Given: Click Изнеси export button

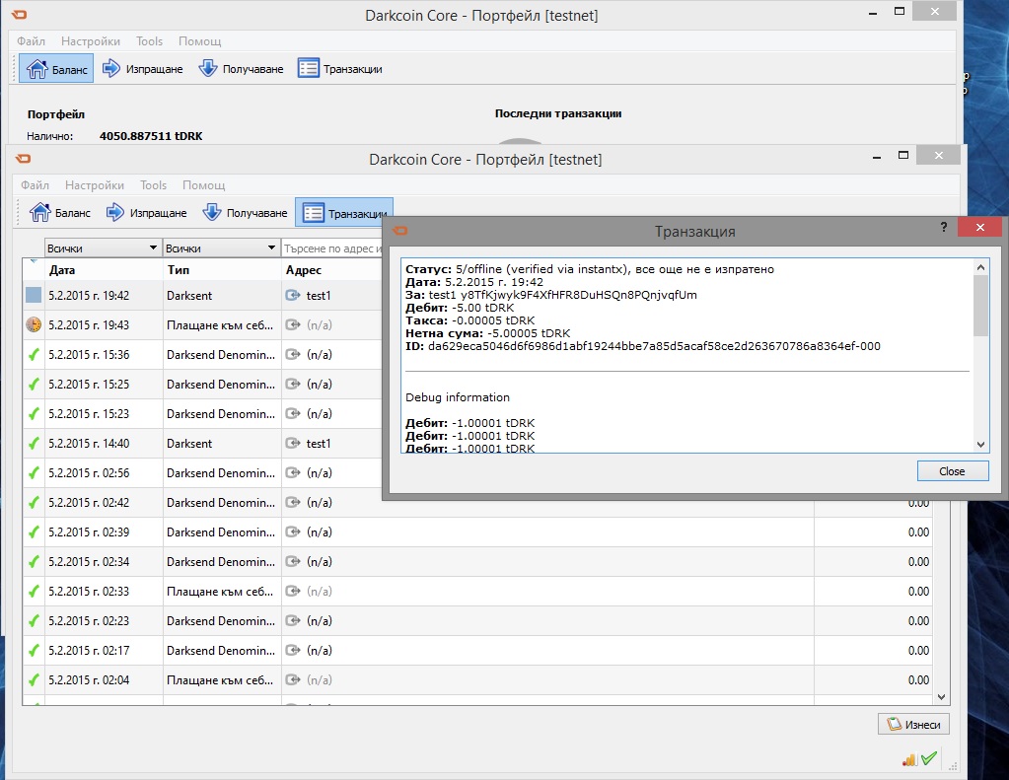Looking at the screenshot, I should (x=913, y=724).
